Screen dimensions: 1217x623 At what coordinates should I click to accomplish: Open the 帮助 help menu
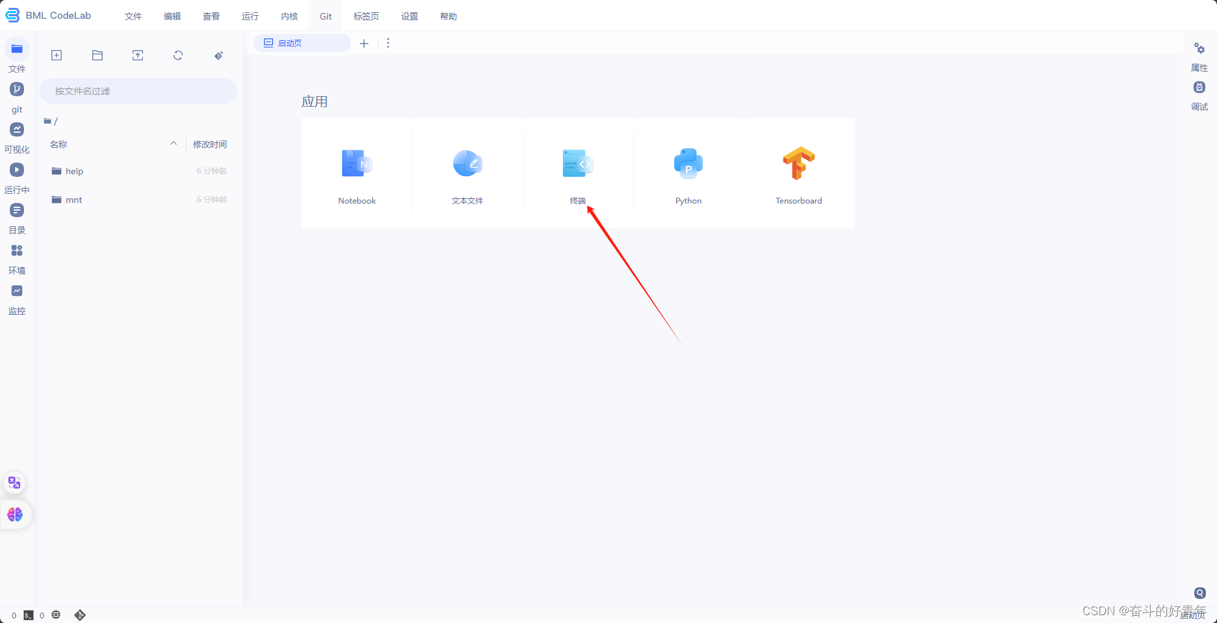coord(449,16)
